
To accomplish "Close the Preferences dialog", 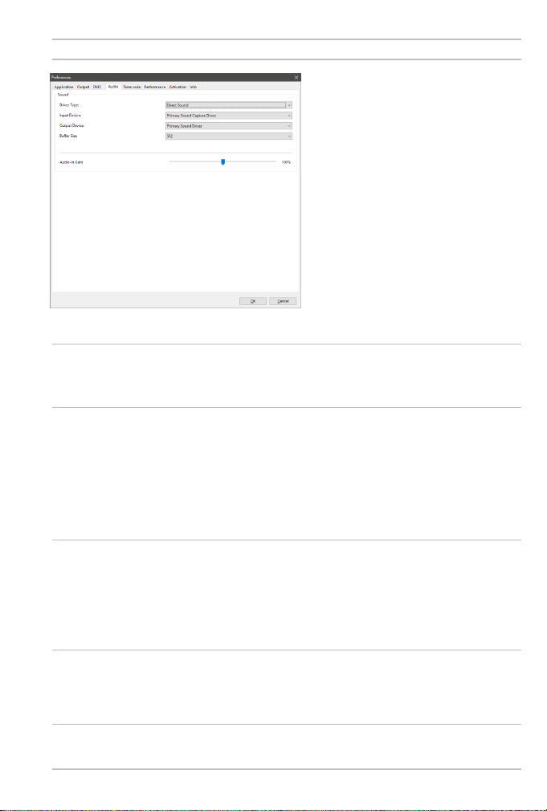I will pyautogui.click(x=296, y=77).
